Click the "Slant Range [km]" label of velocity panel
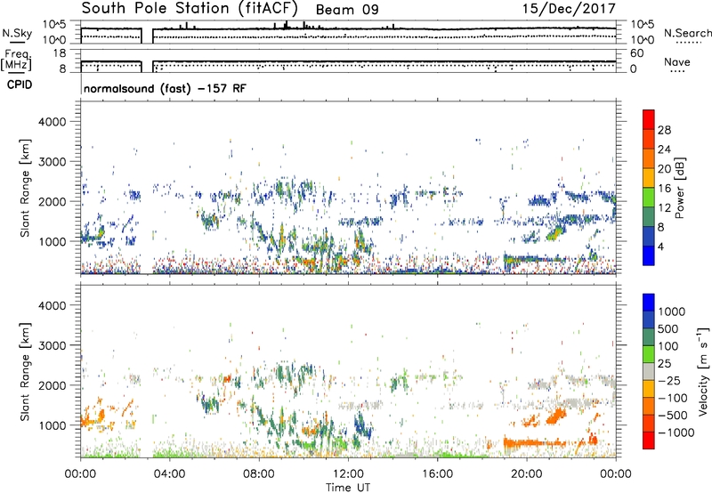 [25, 371]
